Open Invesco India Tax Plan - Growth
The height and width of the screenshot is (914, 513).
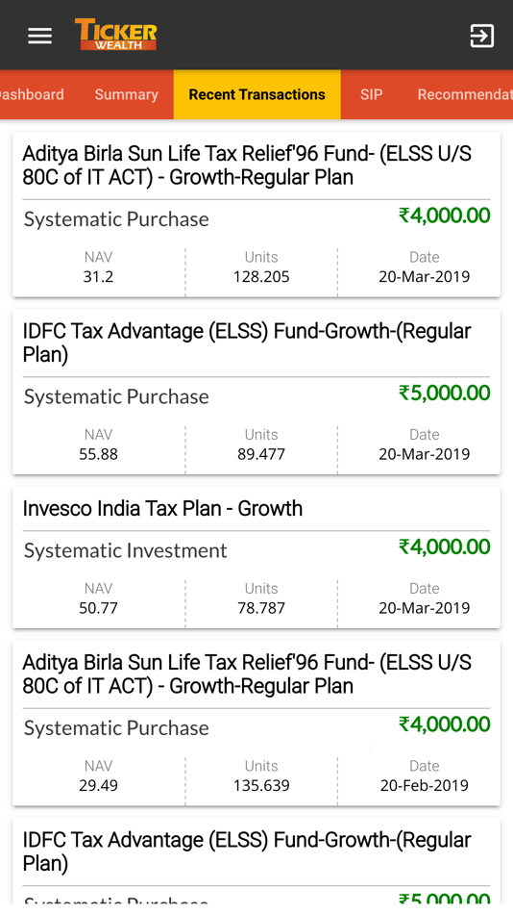click(x=162, y=508)
